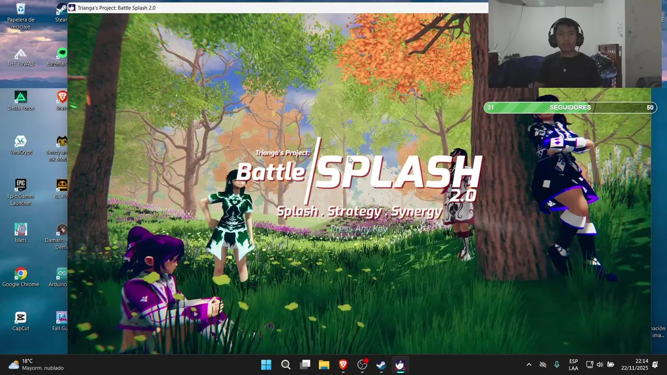The width and height of the screenshot is (667, 375).
Task: Click the Battle Splash window title icon
Action: tap(72, 8)
